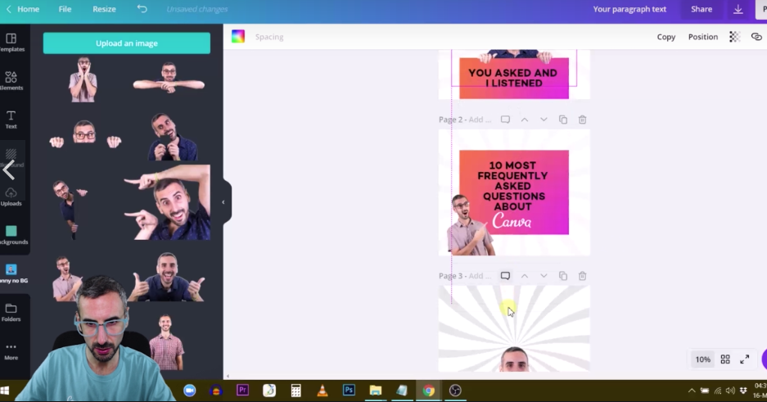The image size is (767, 402).
Task: Duplicate Page 3 using copy icon
Action: [x=563, y=276]
